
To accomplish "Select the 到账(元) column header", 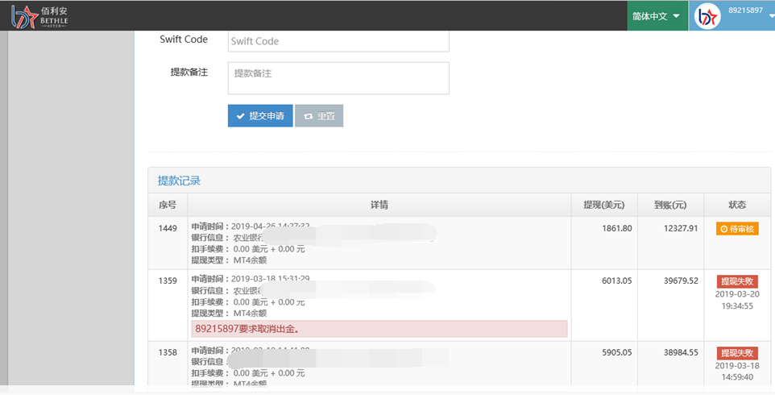I will pyautogui.click(x=670, y=205).
